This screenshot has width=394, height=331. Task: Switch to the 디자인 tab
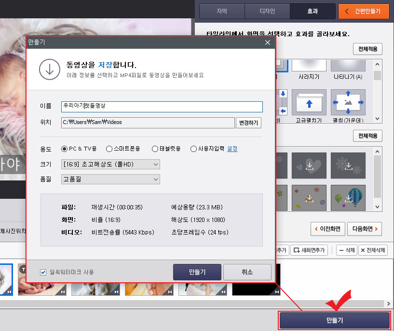[267, 11]
